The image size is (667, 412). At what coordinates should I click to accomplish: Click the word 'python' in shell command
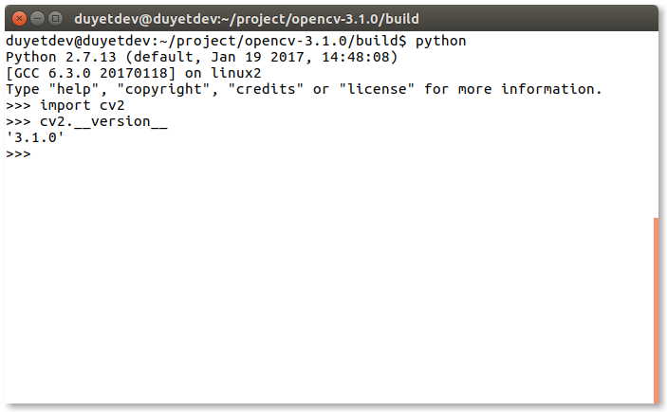click(440, 42)
